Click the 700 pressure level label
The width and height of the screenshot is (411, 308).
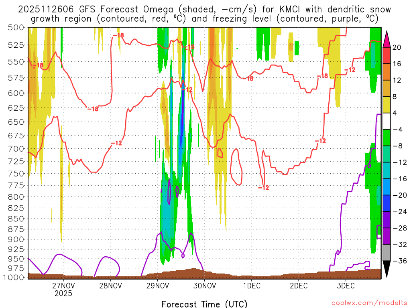tap(16, 148)
